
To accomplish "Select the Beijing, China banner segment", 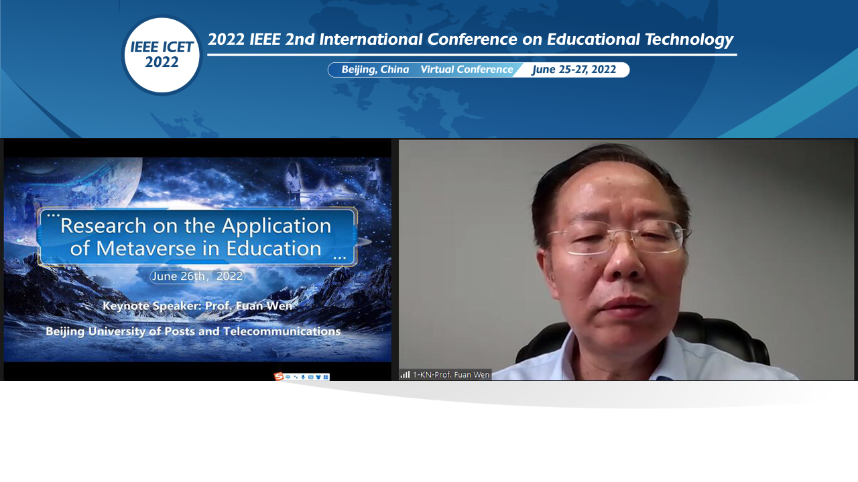I will coord(375,70).
